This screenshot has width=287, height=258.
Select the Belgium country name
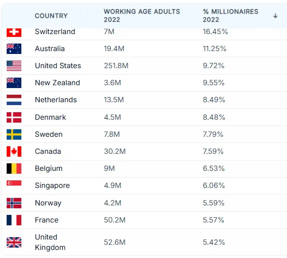coord(49,169)
